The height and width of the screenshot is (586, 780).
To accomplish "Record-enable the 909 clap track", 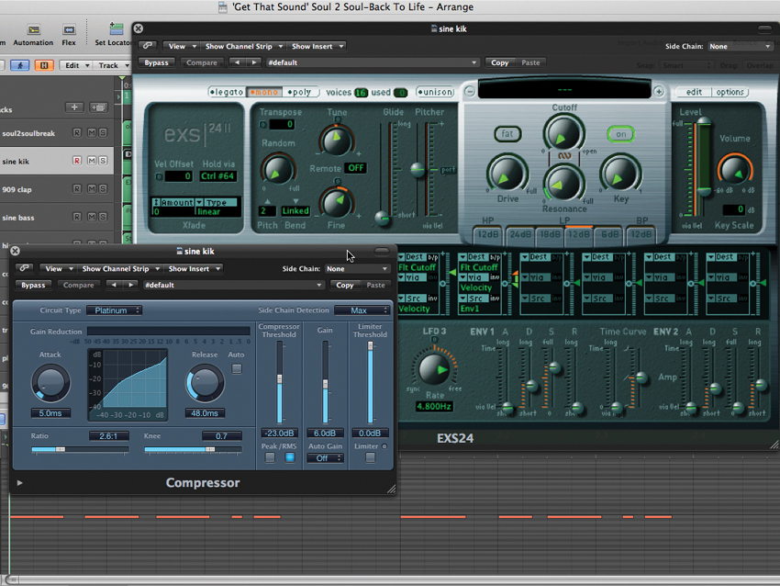I will point(76,189).
